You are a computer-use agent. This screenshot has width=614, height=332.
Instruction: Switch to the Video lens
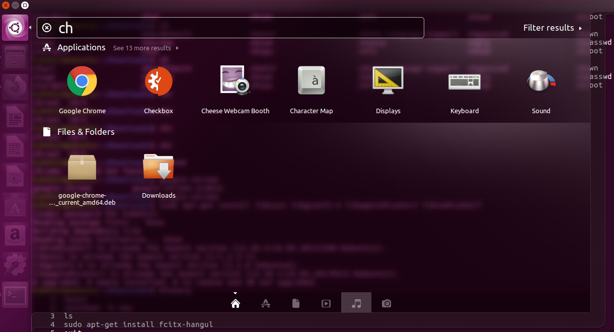point(326,303)
